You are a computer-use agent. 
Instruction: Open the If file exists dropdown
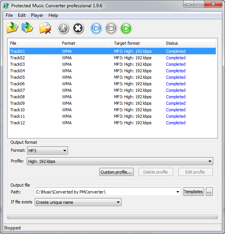coord(78,202)
